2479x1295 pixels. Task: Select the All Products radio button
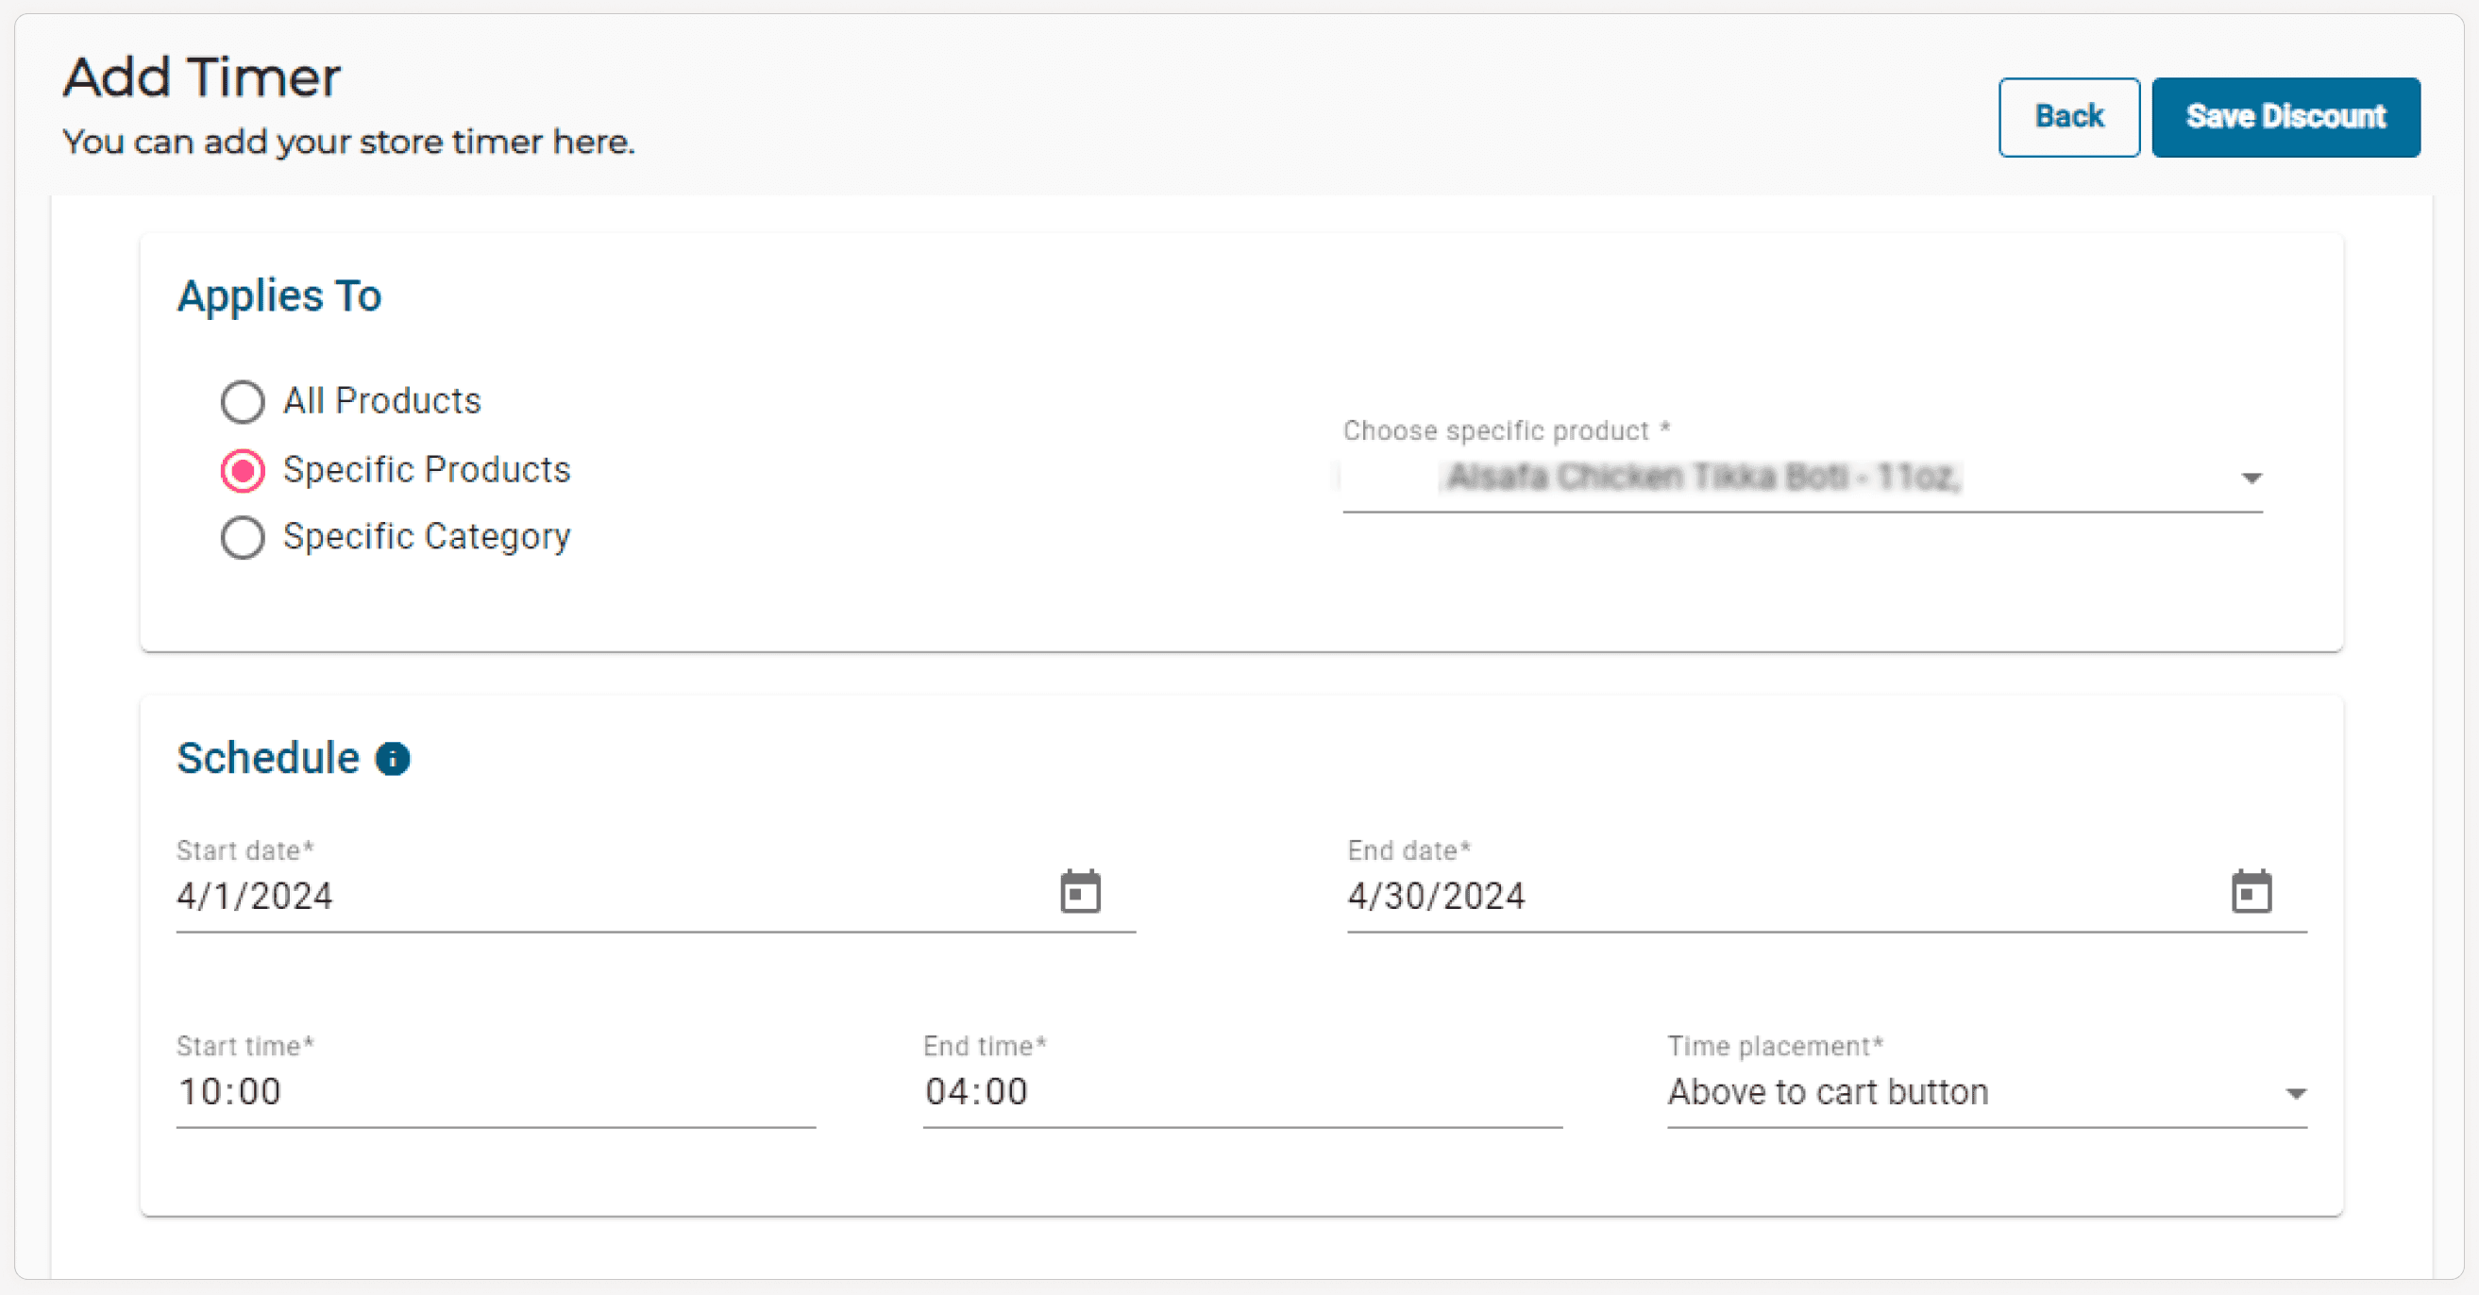coord(243,401)
